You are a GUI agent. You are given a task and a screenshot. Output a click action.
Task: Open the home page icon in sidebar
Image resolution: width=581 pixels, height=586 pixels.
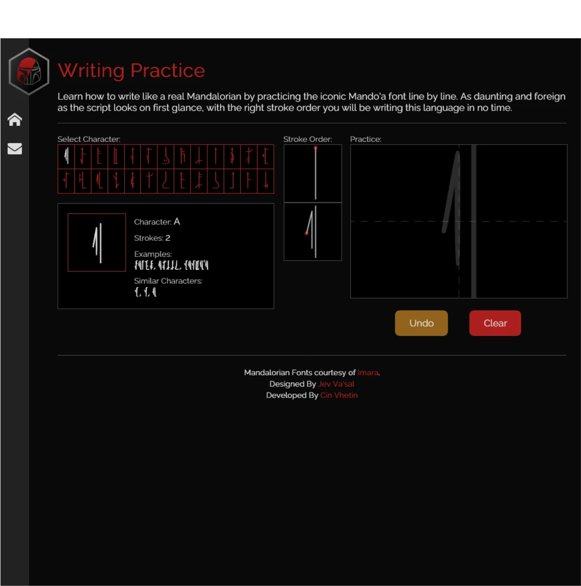point(15,120)
